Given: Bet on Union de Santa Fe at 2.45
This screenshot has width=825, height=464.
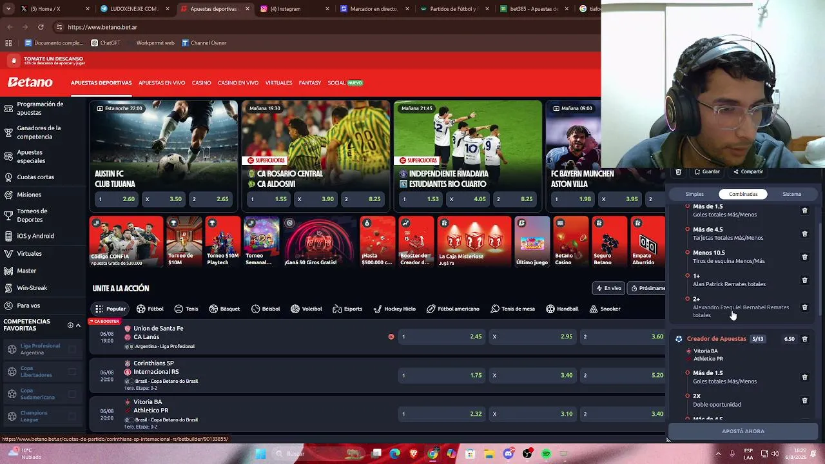Looking at the screenshot, I should 441,336.
